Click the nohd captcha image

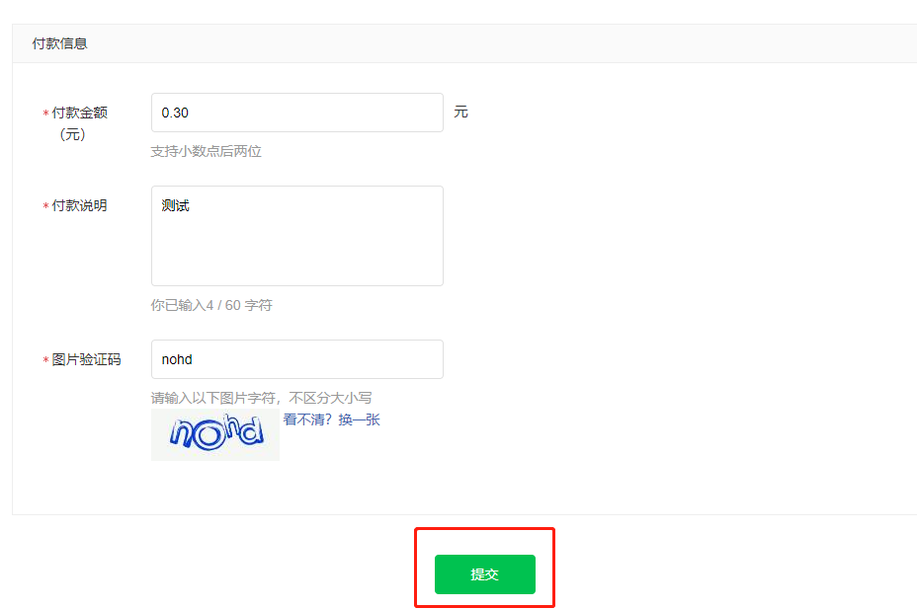(x=215, y=434)
